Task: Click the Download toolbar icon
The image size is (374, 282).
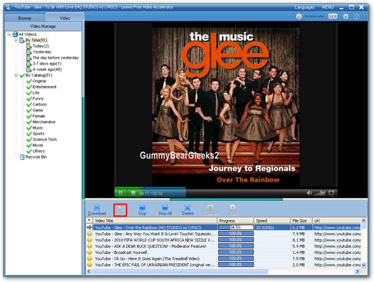Action: tap(97, 210)
